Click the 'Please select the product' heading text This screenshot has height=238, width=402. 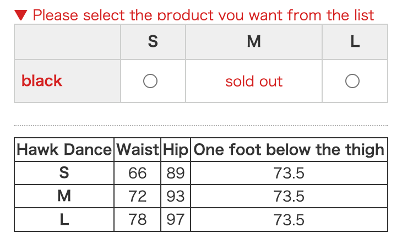coord(203,15)
